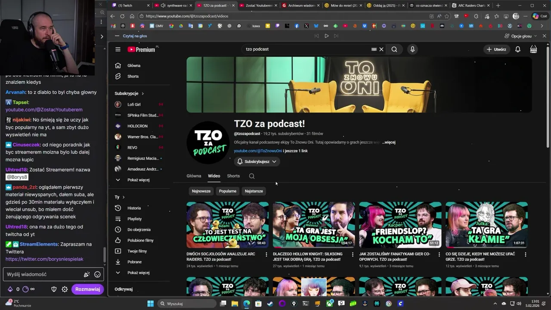
Task: Click the Utwórz create button
Action: click(496, 49)
